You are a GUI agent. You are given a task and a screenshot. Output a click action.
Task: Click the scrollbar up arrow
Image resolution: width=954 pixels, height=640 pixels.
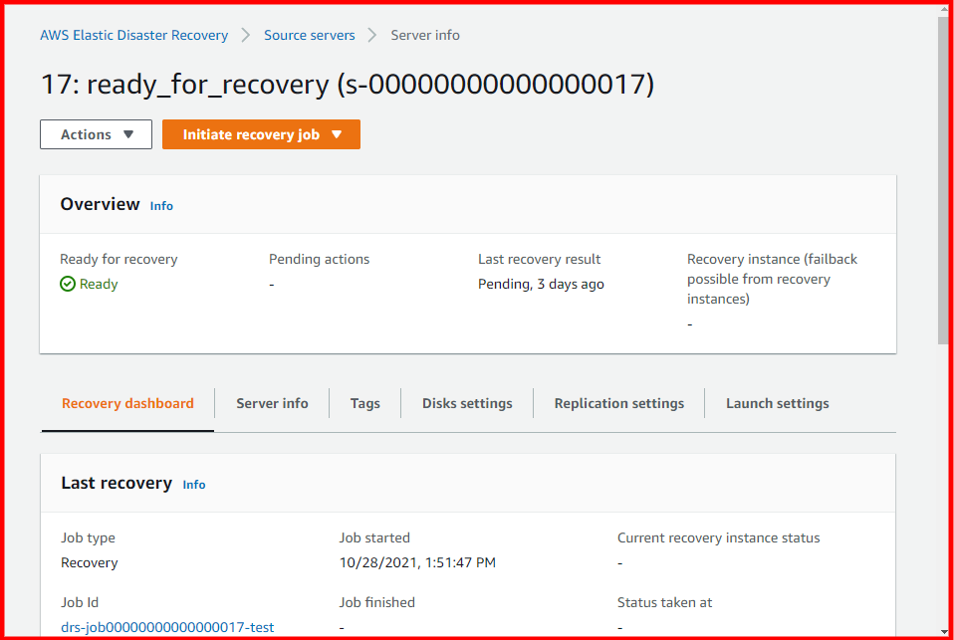(x=944, y=10)
